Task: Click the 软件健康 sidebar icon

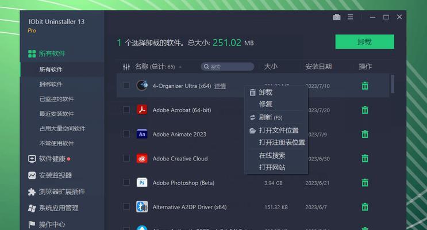Action: pos(32,159)
